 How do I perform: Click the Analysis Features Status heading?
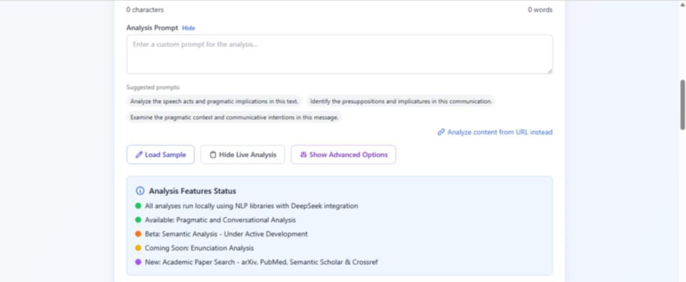pyautogui.click(x=192, y=191)
